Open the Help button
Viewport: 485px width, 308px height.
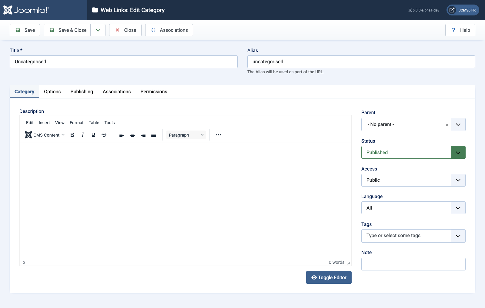click(x=460, y=30)
